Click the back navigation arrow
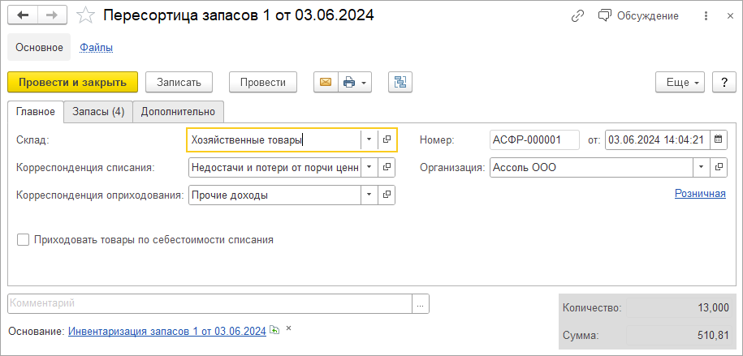Image resolution: width=743 pixels, height=356 pixels. [23, 15]
